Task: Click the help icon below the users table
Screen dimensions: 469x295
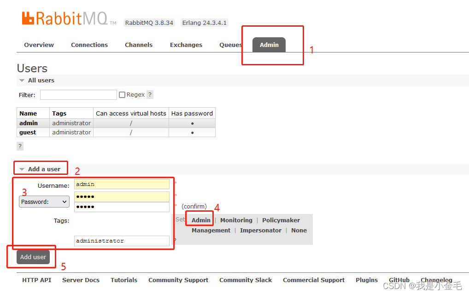Action: (19, 146)
